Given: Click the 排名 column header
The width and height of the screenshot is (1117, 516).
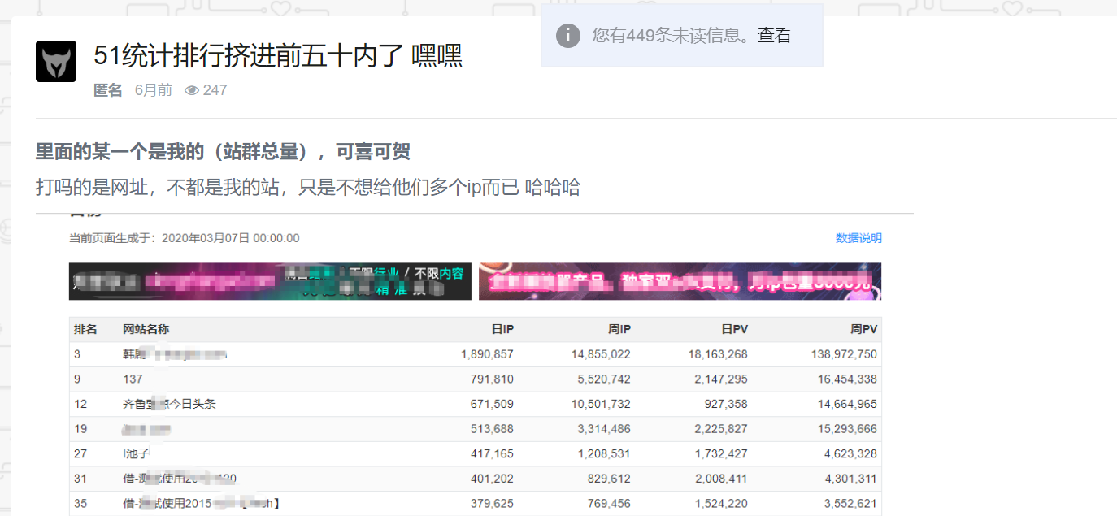Looking at the screenshot, I should (x=85, y=329).
